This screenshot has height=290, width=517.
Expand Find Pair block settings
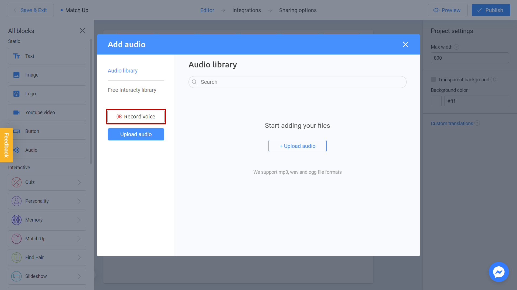pos(79,257)
